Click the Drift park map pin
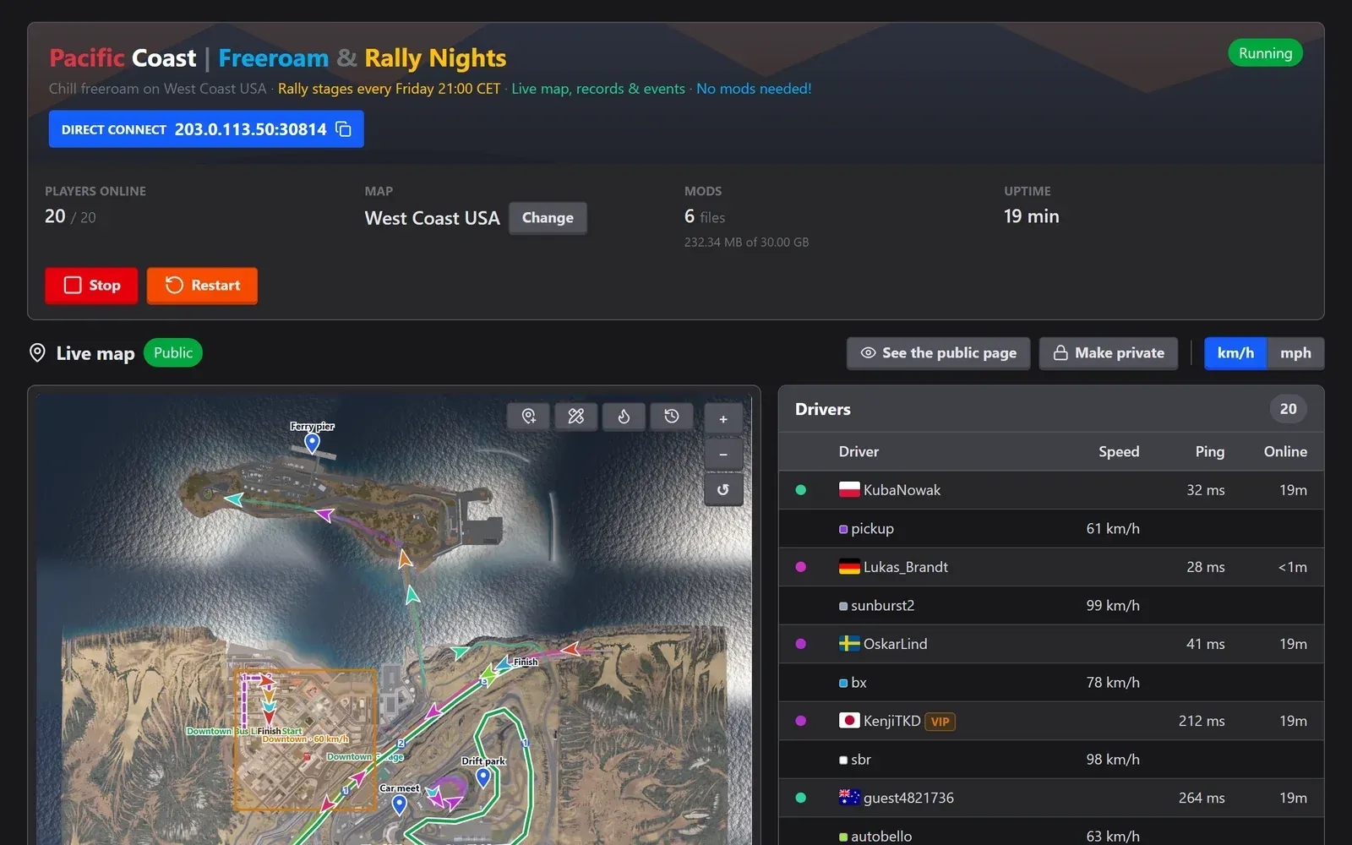The image size is (1352, 845). (x=483, y=777)
